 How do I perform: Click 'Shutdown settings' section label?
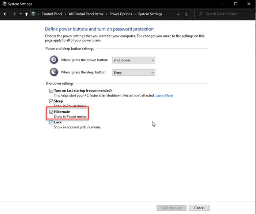[x=59, y=83]
